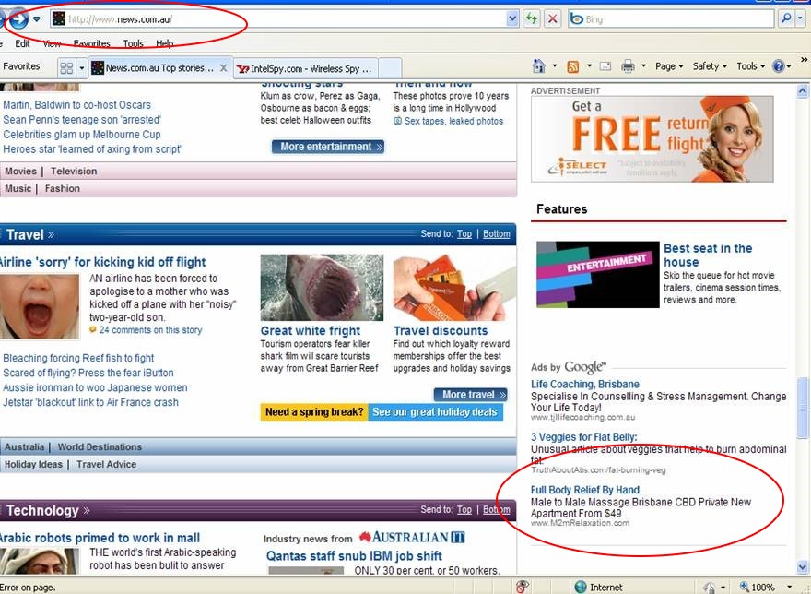Show Quick Tabs thumbnail view
Screen dimensions: 811x594
[66, 68]
